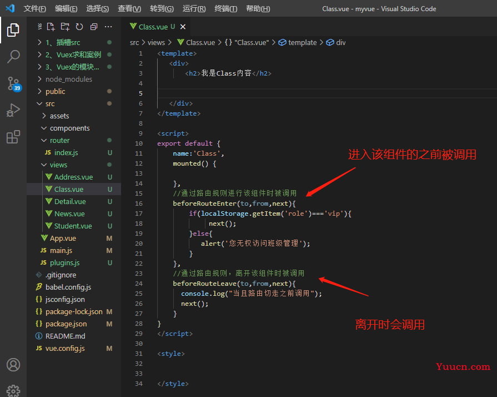
Task: Expand the 1、插槽src folder
Action: (74, 42)
